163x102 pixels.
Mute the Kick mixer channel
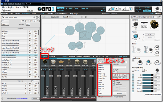tap(47, 93)
